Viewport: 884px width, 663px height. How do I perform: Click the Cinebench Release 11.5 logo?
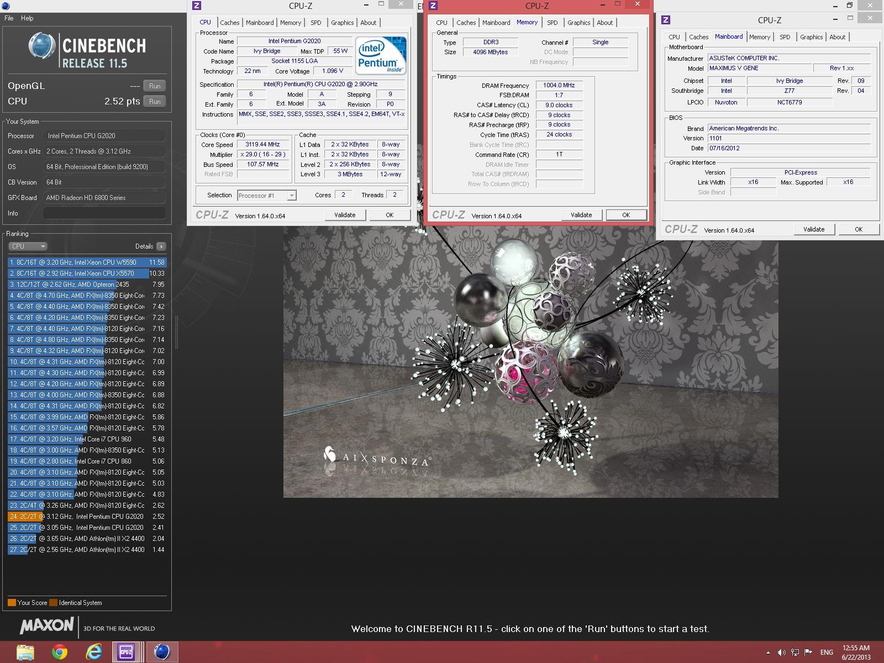point(87,51)
